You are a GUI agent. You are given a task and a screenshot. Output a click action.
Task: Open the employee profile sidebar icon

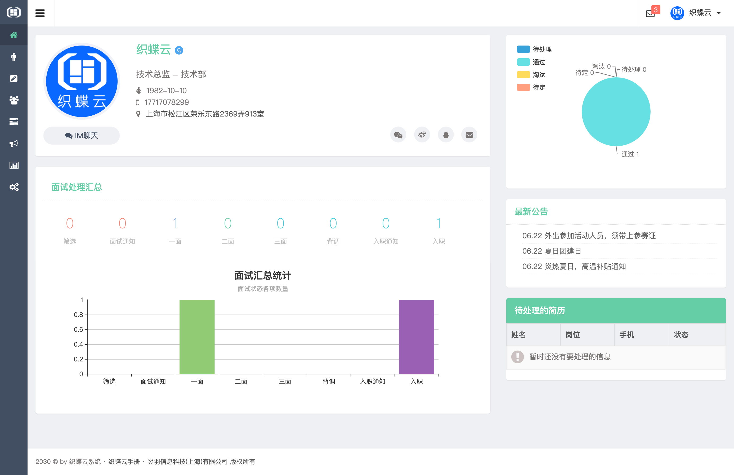tap(14, 57)
